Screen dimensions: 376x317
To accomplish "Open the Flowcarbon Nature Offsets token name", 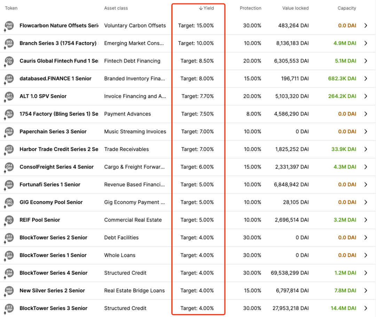I will pyautogui.click(x=59, y=25).
